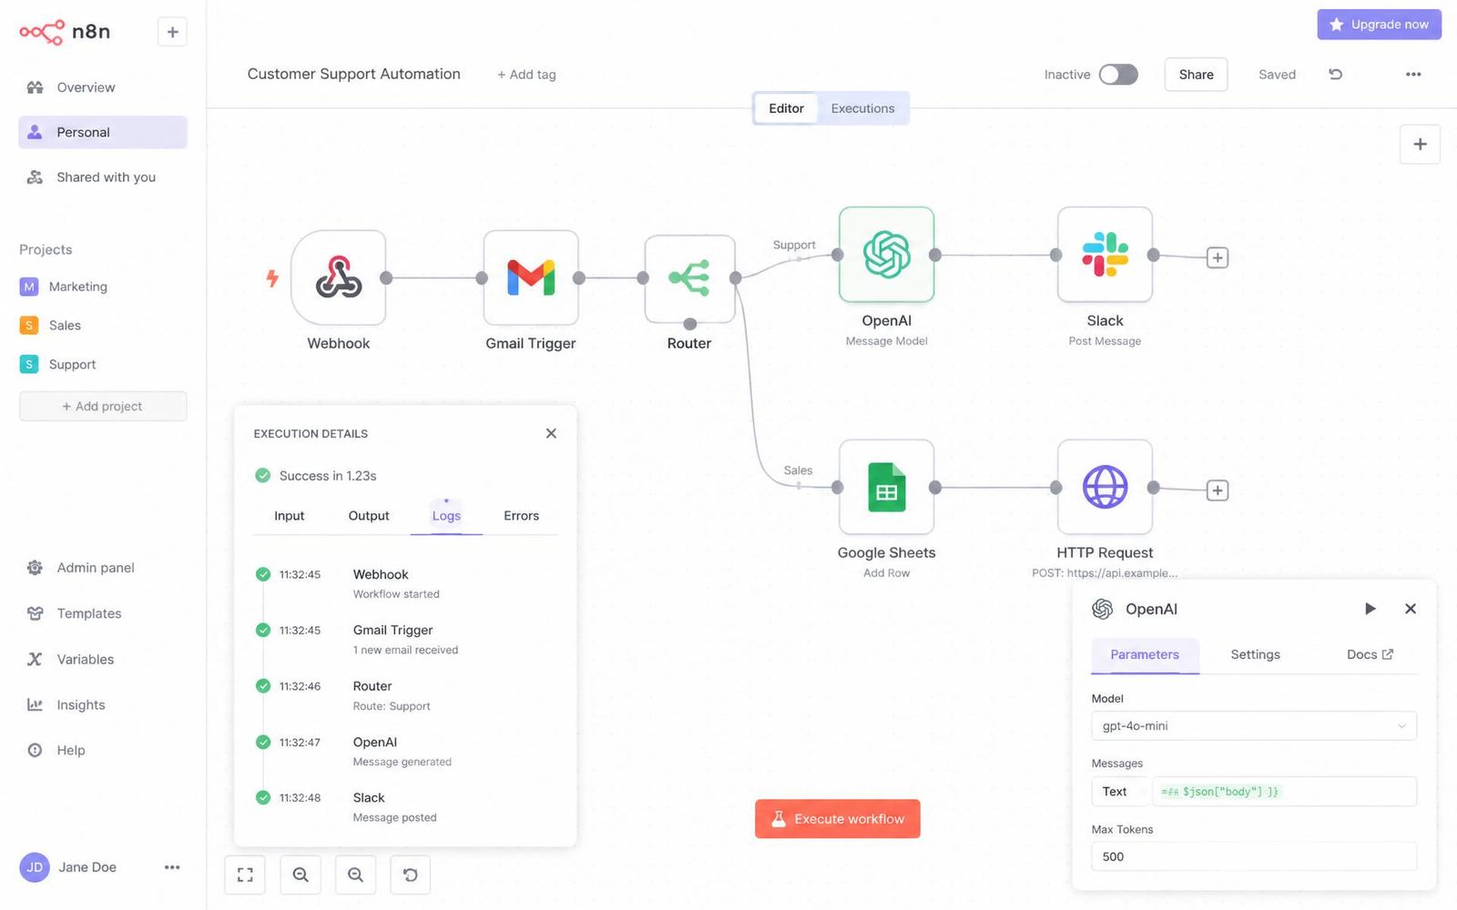Select the OpenAI 'Message generated' log entry
Image resolution: width=1457 pixels, height=910 pixels.
tap(405, 752)
